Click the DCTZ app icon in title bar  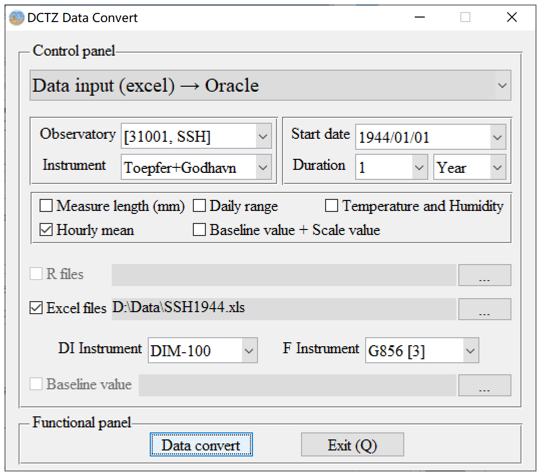pos(17,18)
